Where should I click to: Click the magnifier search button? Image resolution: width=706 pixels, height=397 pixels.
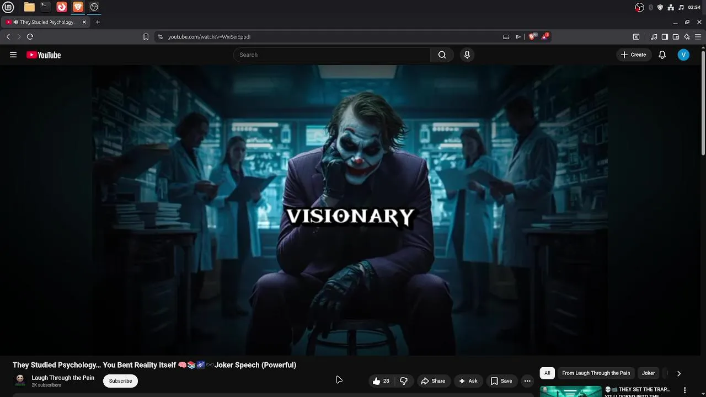pyautogui.click(x=442, y=55)
